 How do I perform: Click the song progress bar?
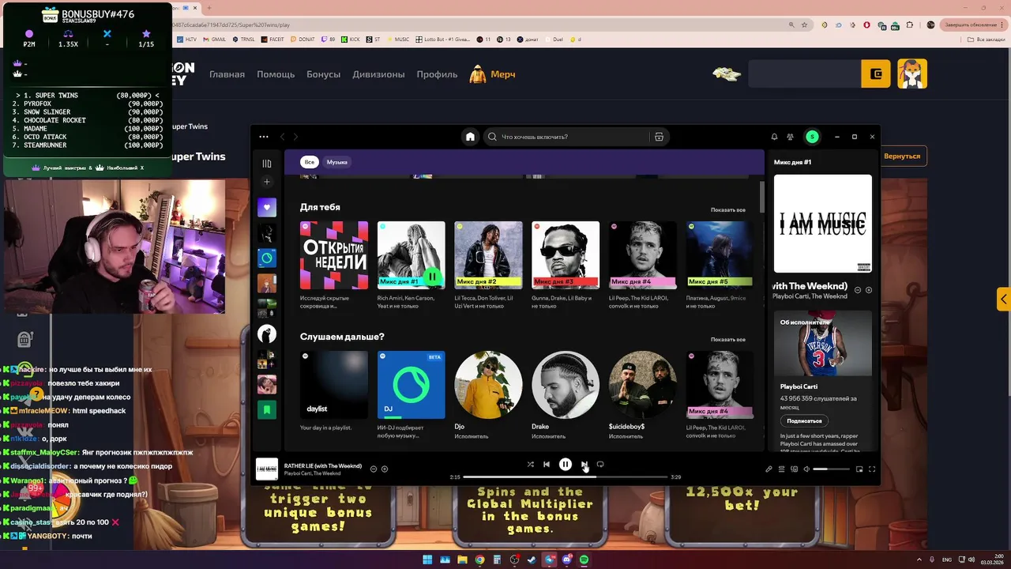click(x=566, y=477)
